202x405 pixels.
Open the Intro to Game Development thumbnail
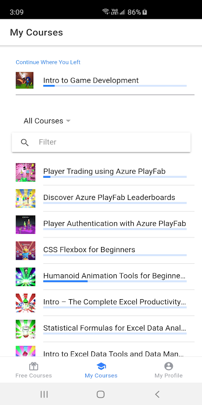point(24,80)
